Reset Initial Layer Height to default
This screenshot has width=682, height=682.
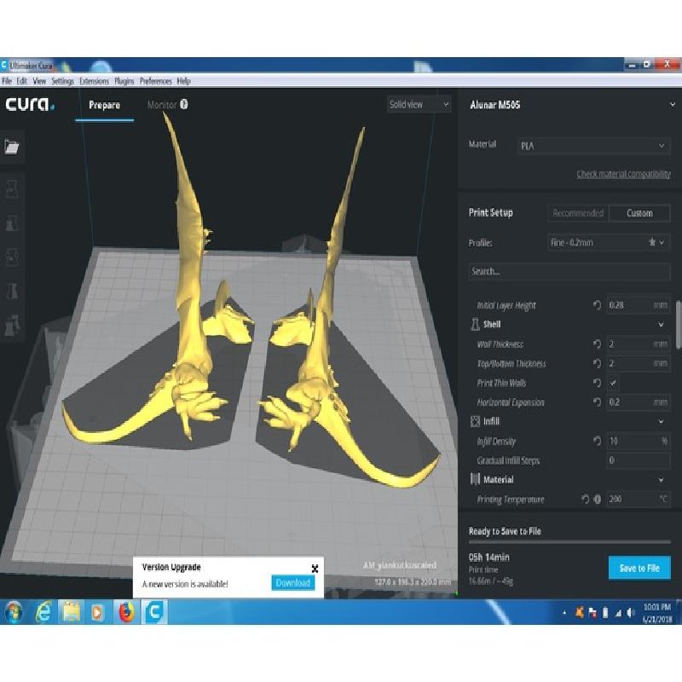click(x=598, y=305)
